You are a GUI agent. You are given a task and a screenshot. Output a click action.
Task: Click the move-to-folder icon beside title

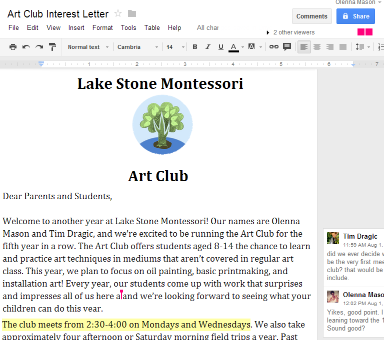point(132,13)
